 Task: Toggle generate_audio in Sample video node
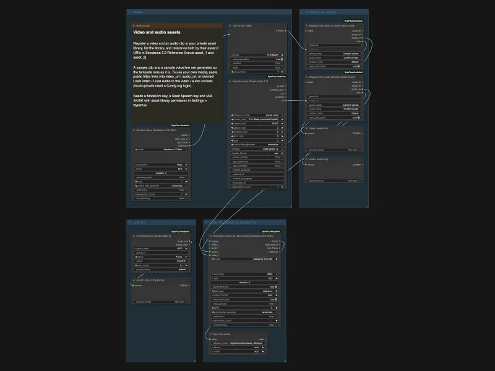click(161, 177)
